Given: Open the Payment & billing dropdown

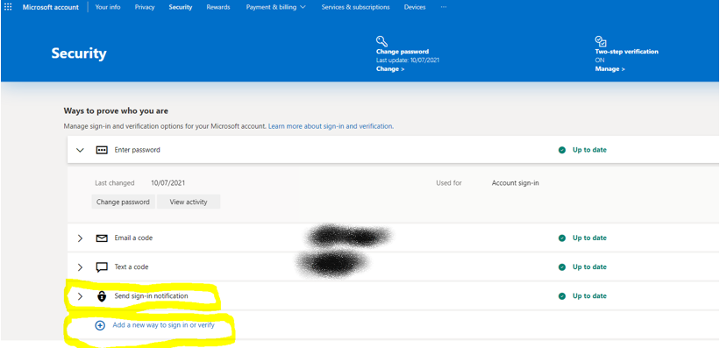Looking at the screenshot, I should (276, 7).
